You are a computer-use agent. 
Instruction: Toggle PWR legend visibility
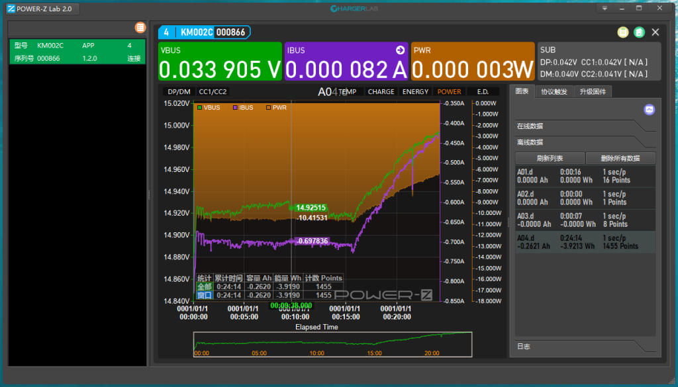276,108
